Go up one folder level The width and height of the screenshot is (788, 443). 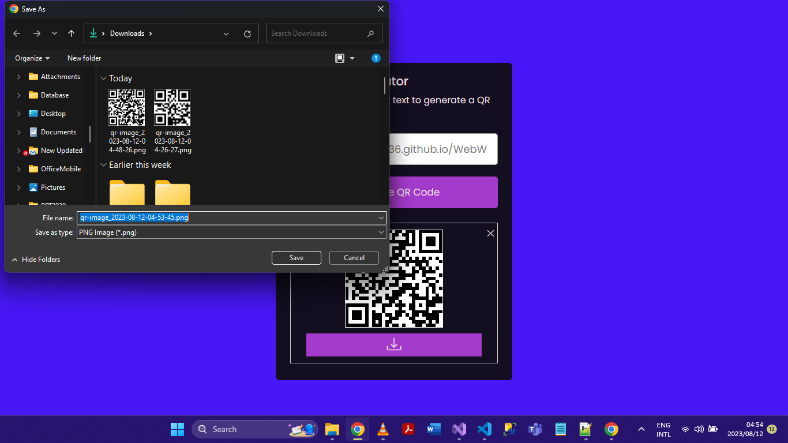[x=71, y=33]
